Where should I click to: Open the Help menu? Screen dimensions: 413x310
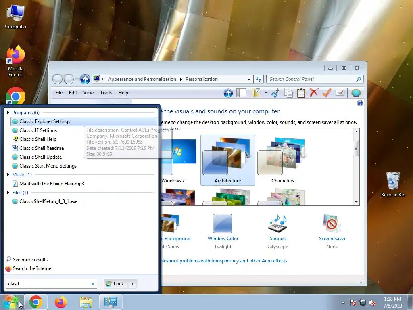(123, 93)
